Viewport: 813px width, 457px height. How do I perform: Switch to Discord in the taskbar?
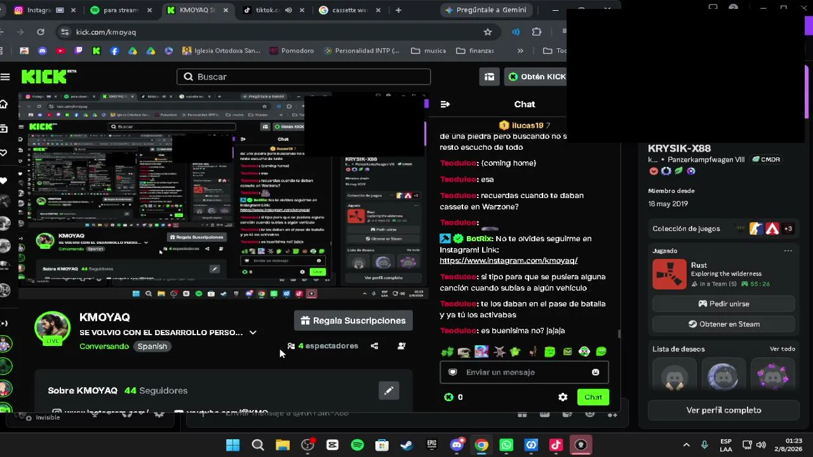click(457, 445)
